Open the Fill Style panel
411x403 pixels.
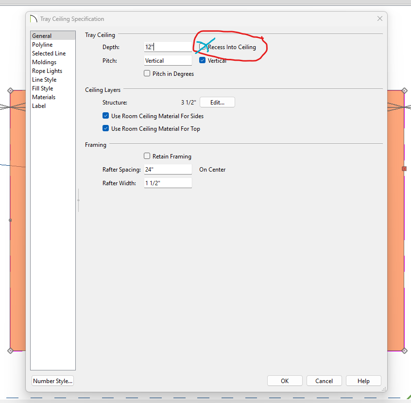click(52, 88)
